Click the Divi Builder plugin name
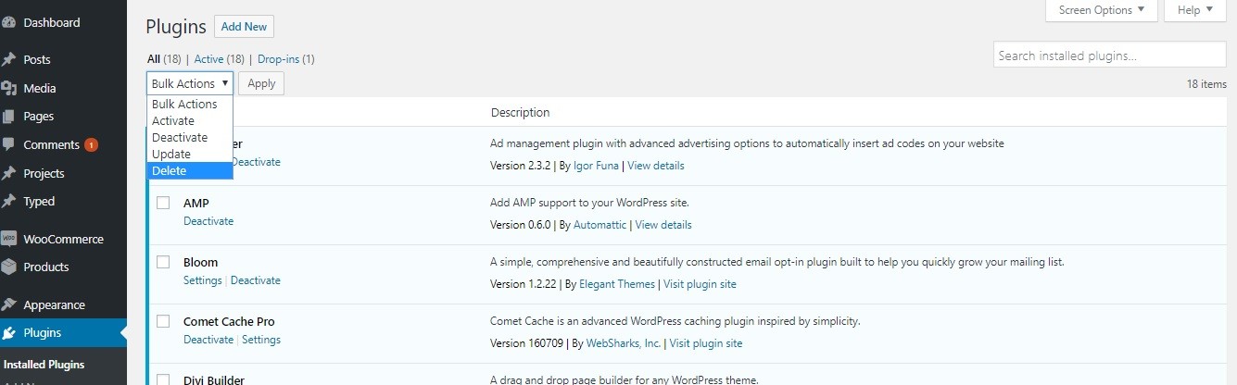Image resolution: width=1237 pixels, height=385 pixels. 213,379
